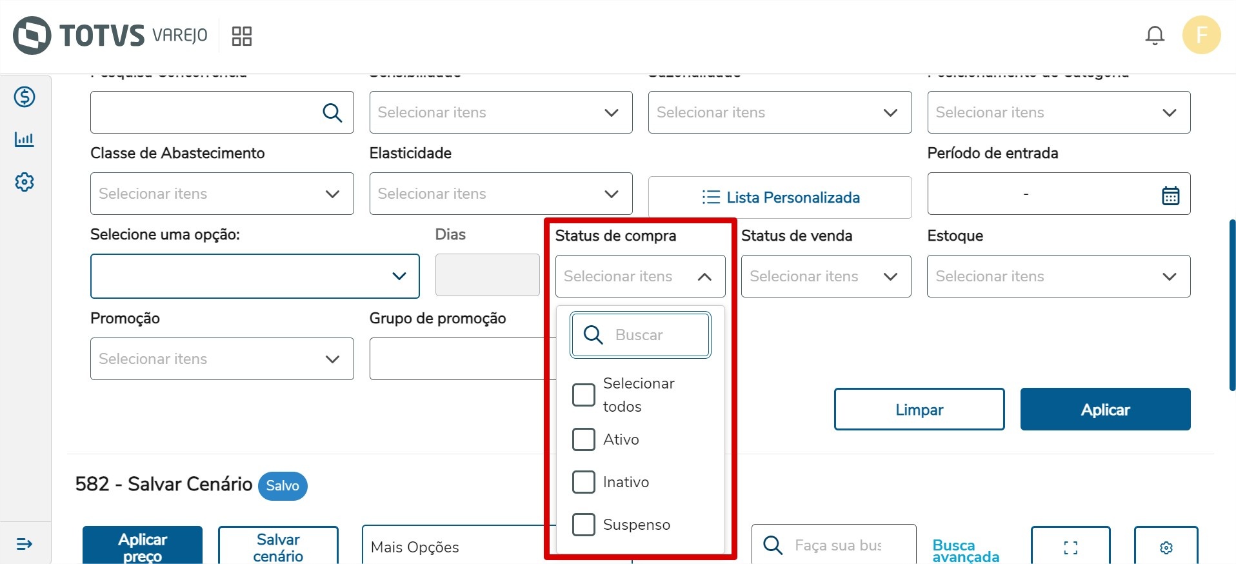Image resolution: width=1236 pixels, height=564 pixels.
Task: Check the Selecionar todos checkbox
Action: click(x=584, y=395)
